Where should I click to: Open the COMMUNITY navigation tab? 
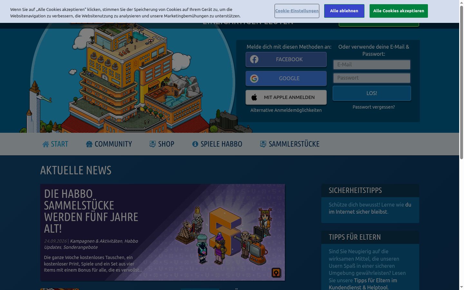coord(109,144)
